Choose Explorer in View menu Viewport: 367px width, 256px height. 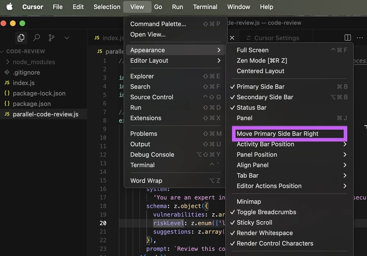click(175, 76)
